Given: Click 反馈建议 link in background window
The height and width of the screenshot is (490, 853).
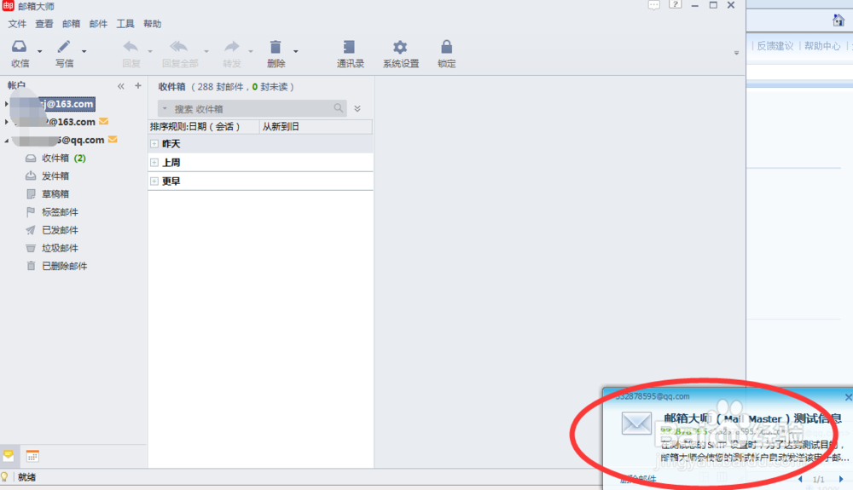Looking at the screenshot, I should 775,46.
